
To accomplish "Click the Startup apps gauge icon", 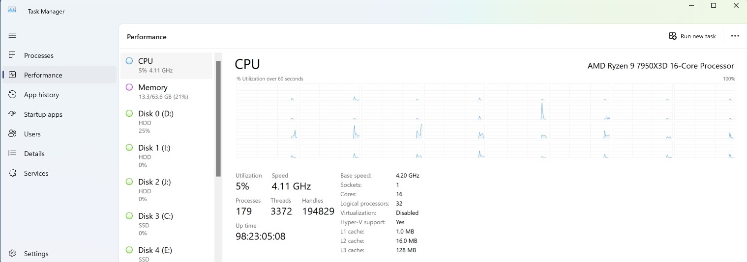I will click(13, 114).
